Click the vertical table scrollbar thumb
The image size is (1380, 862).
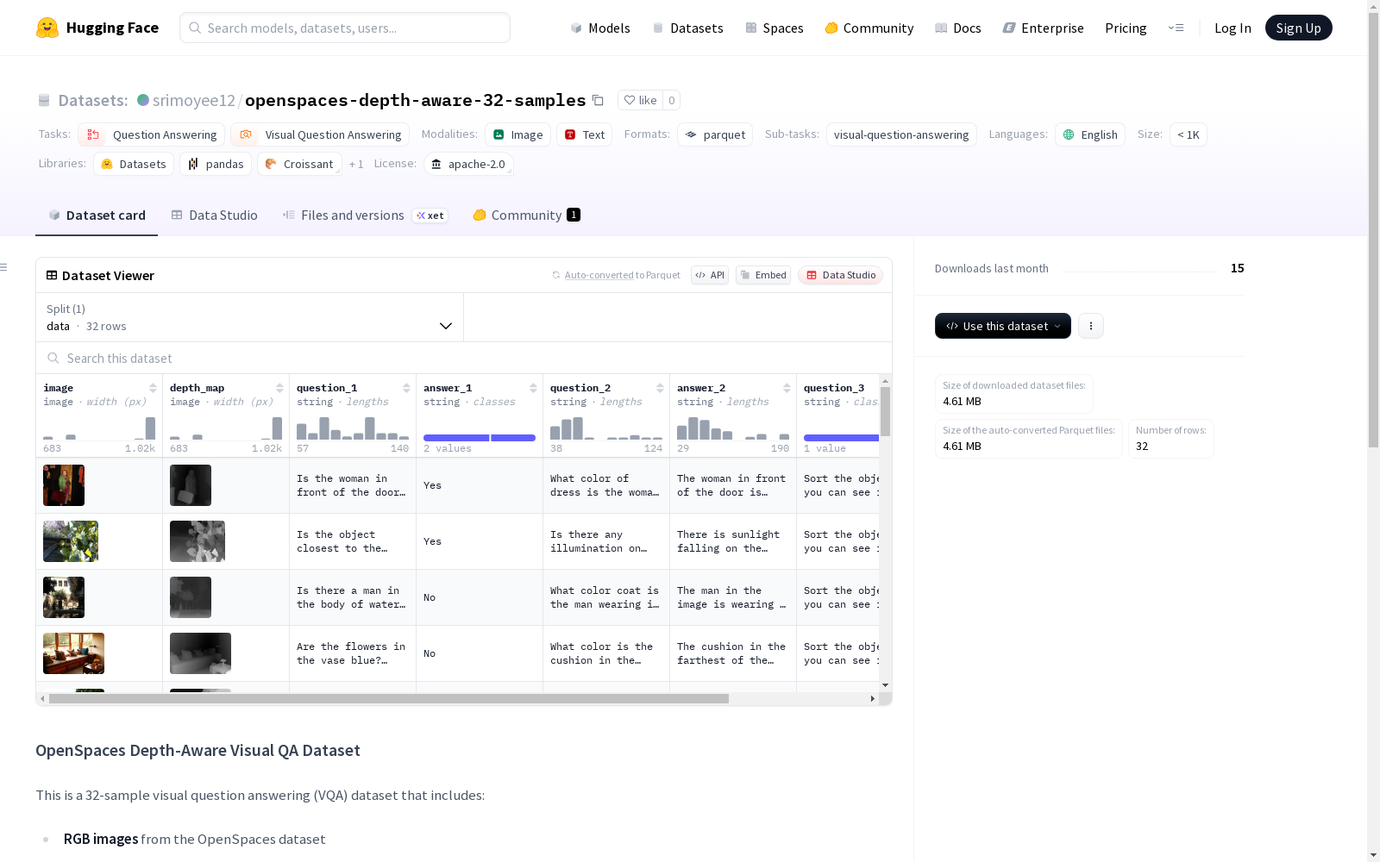coord(885,412)
